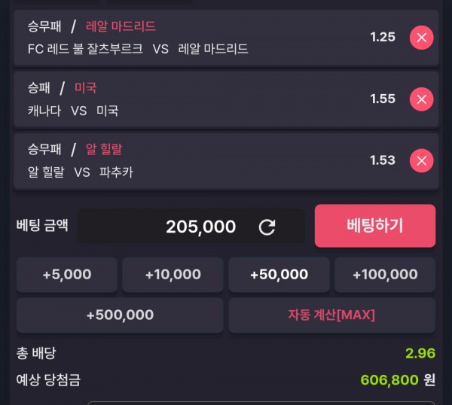Reset the bet amount with refresh icon
The height and width of the screenshot is (405, 452).
267,227
